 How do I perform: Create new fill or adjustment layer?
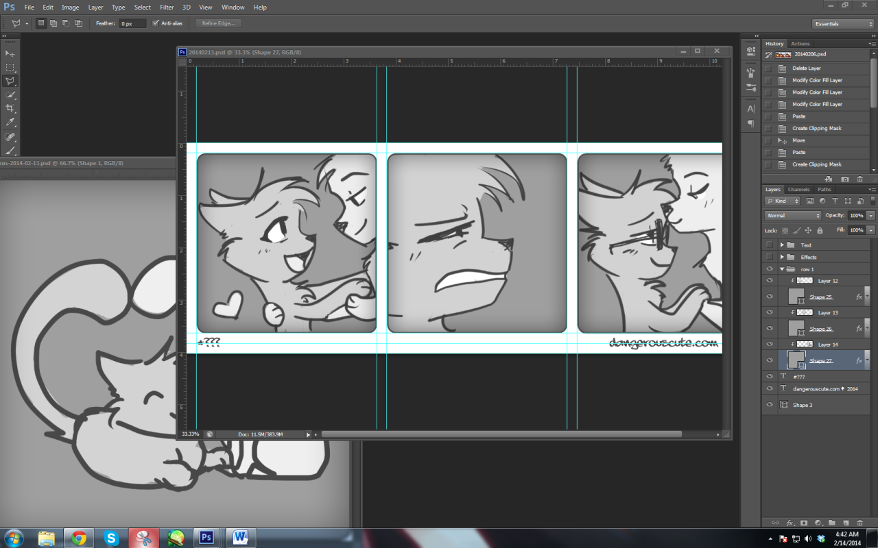coord(819,523)
